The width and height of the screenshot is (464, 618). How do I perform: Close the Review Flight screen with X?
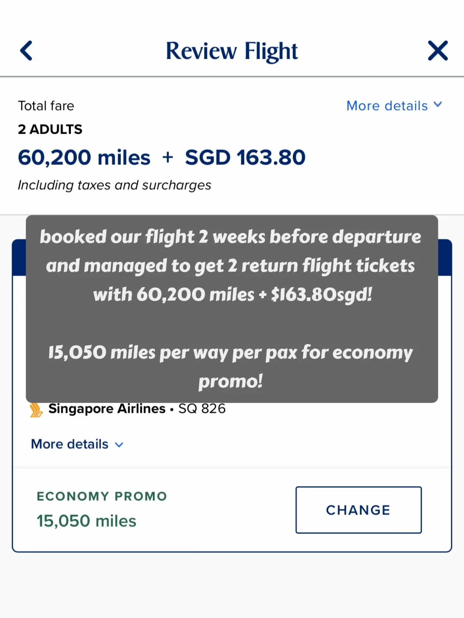click(438, 51)
